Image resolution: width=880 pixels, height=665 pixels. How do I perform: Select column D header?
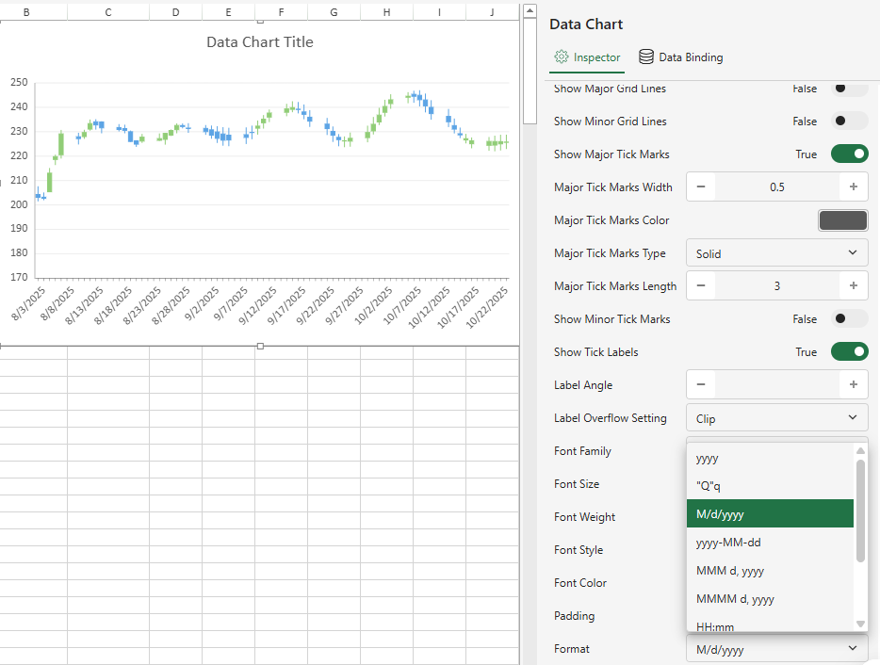click(175, 12)
